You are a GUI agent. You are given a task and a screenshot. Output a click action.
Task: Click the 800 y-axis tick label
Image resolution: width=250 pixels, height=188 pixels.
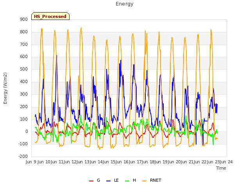[24, 32]
